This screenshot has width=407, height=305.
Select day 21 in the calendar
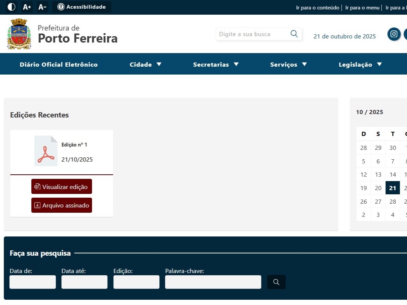393,188
